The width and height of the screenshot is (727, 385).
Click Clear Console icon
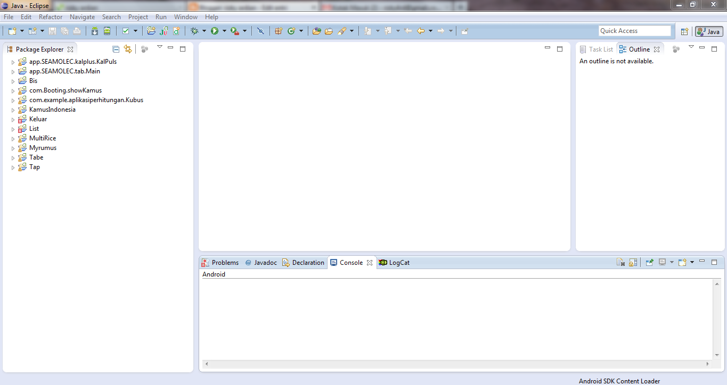(x=620, y=262)
